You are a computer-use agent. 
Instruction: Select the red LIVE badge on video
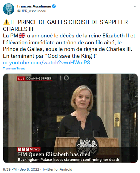pyautogui.click(x=21, y=78)
